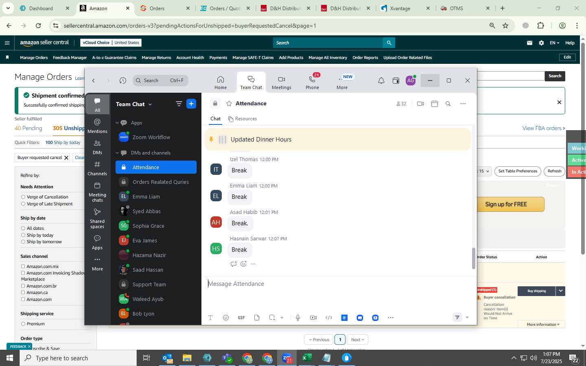Switch to Chat tab in Attendance
The height and width of the screenshot is (366, 586).
[215, 119]
